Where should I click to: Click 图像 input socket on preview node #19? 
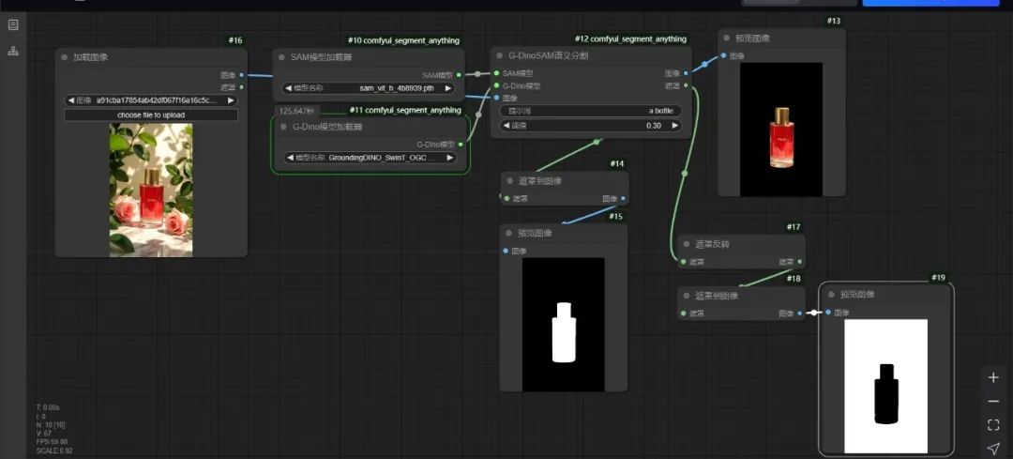coord(827,313)
